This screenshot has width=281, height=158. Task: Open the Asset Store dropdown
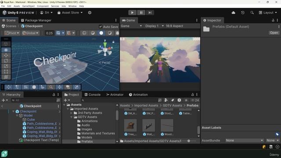70,13
